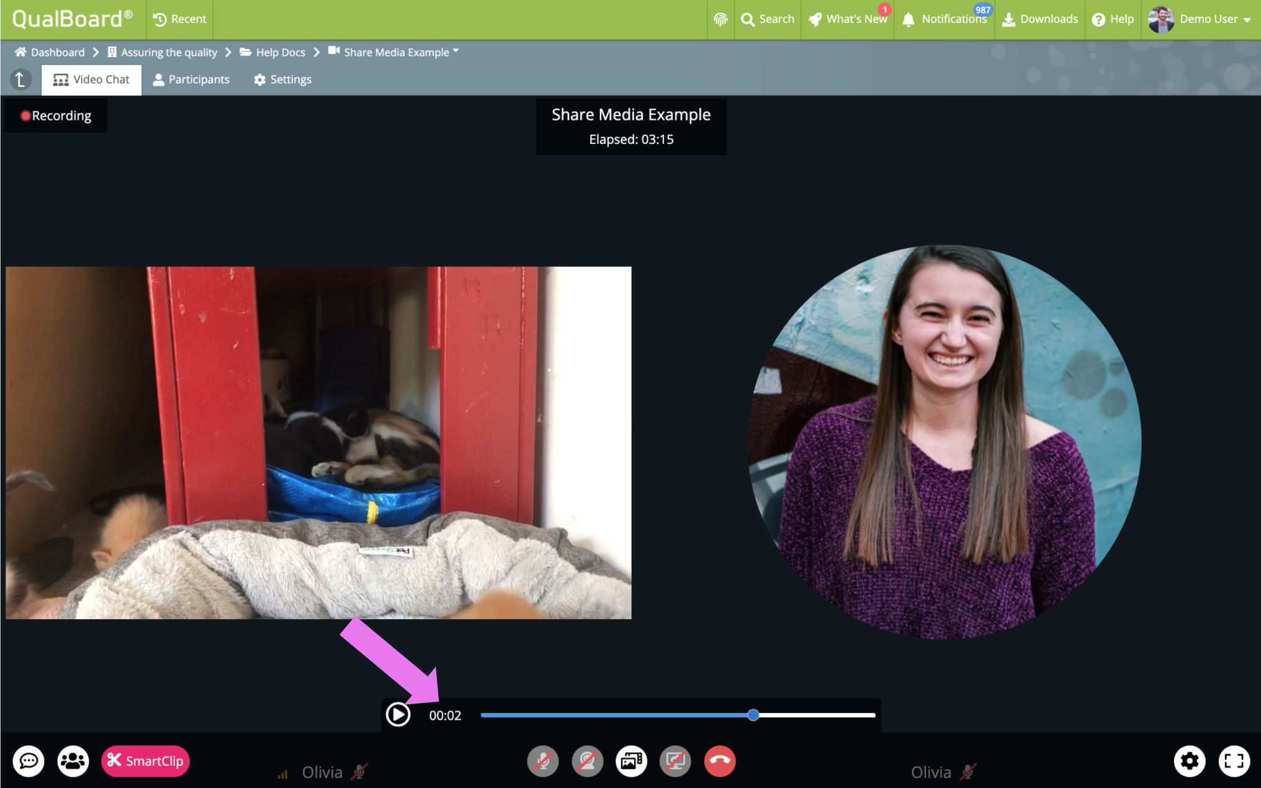Toggle the microphone mute button
The width and height of the screenshot is (1261, 788).
543,761
